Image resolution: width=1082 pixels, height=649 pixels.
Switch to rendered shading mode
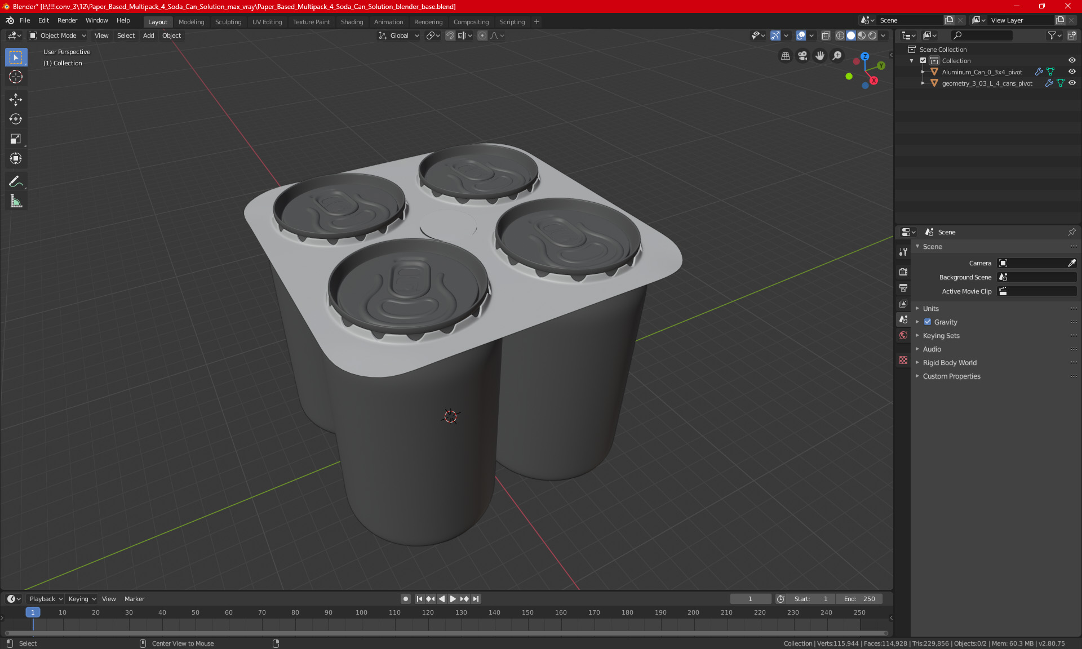pos(872,35)
